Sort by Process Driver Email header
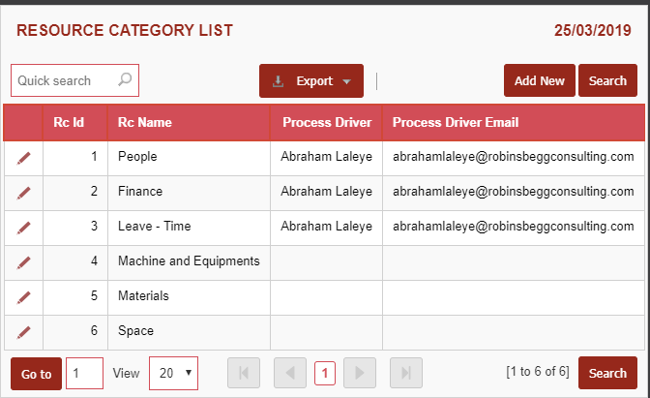Viewport: 650px width, 398px height. (x=456, y=123)
